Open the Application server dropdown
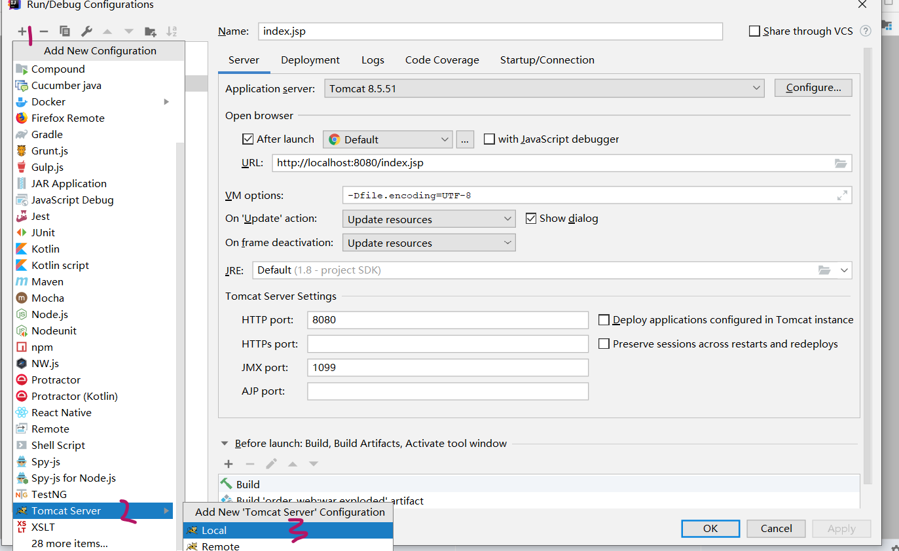This screenshot has height=551, width=899. click(544, 88)
